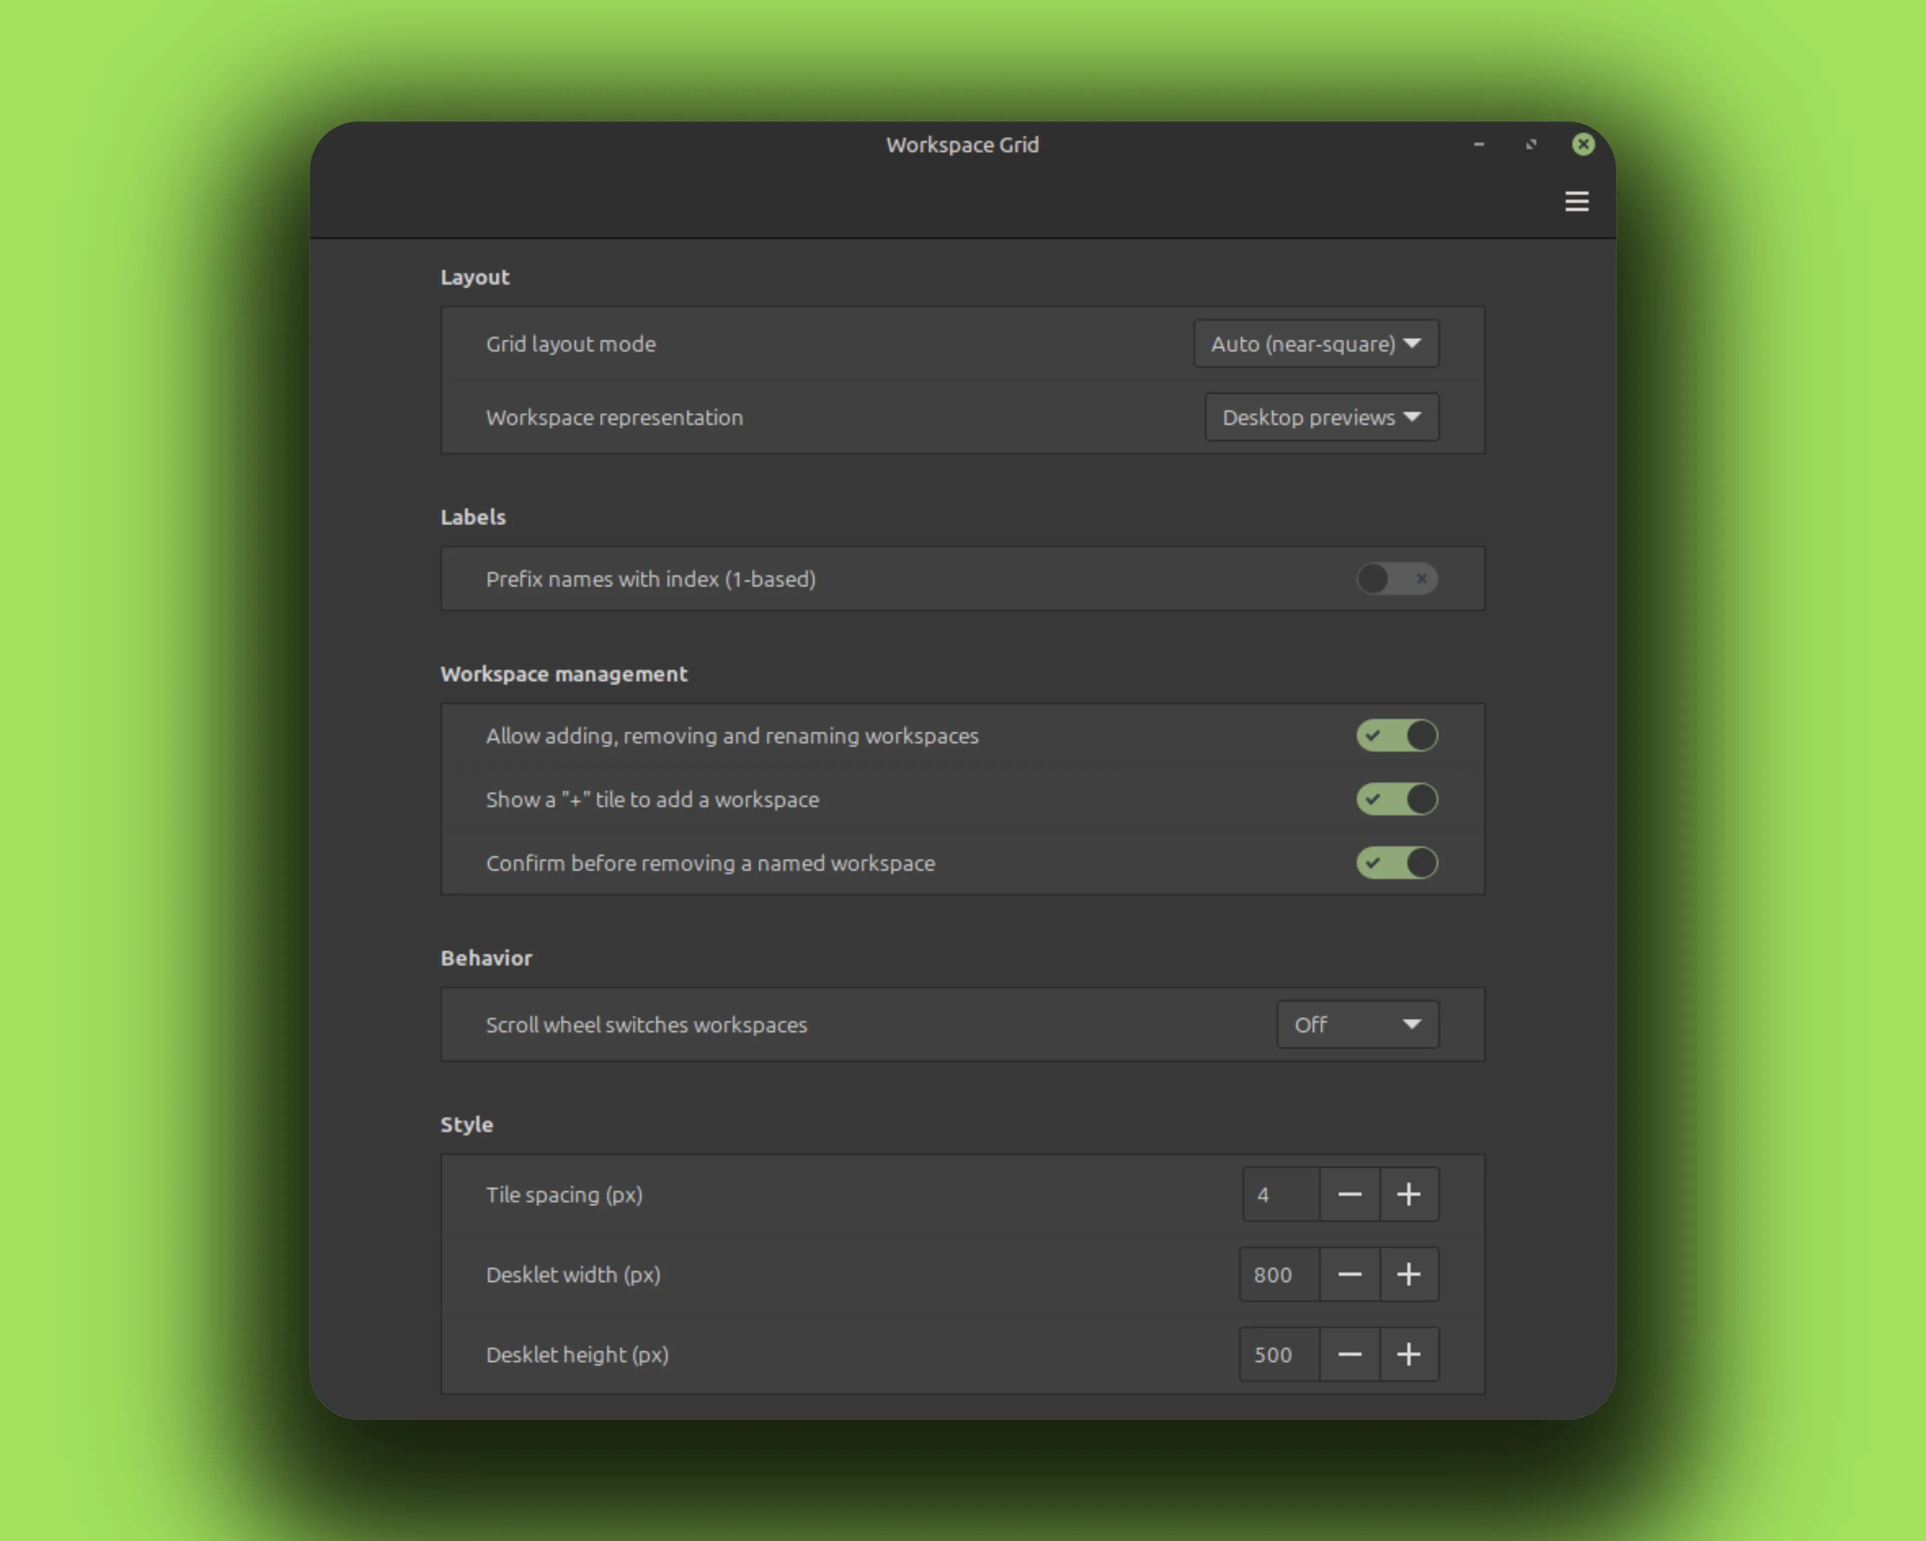Decrease Desklet width with minus button
Viewport: 1926px width, 1541px height.
[x=1350, y=1275]
